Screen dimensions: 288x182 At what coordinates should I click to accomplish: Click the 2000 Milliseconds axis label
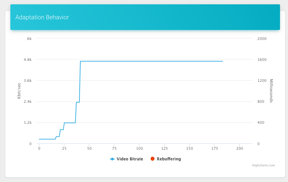[x=262, y=39]
